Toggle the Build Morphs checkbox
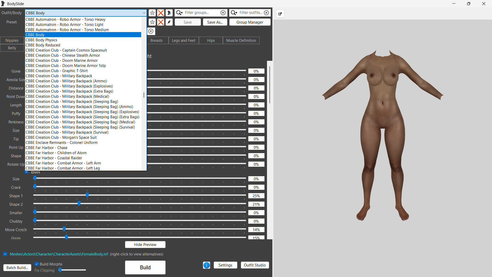The image size is (492, 277). [x=37, y=264]
